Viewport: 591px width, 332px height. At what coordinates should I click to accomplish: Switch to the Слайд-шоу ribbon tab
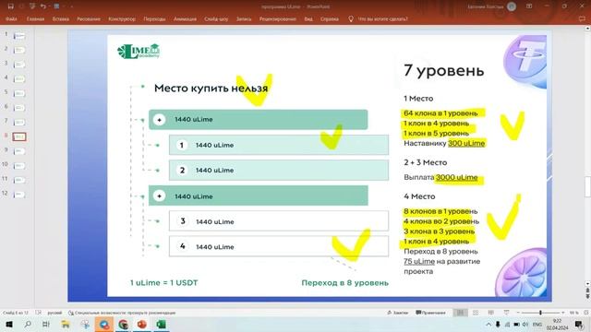[x=216, y=18]
